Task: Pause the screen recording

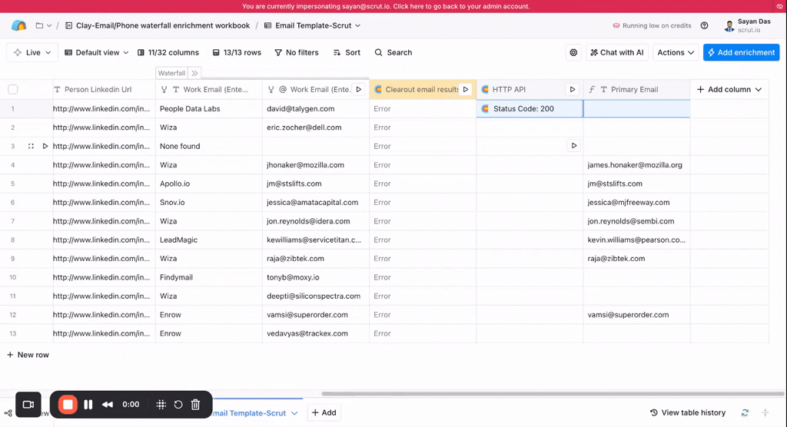Action: tap(88, 405)
